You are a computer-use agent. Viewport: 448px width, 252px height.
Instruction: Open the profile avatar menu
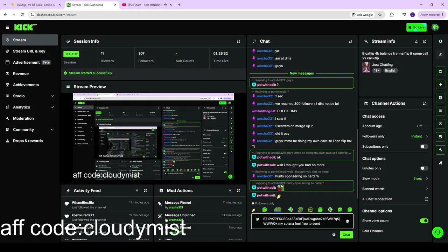pos(435,27)
